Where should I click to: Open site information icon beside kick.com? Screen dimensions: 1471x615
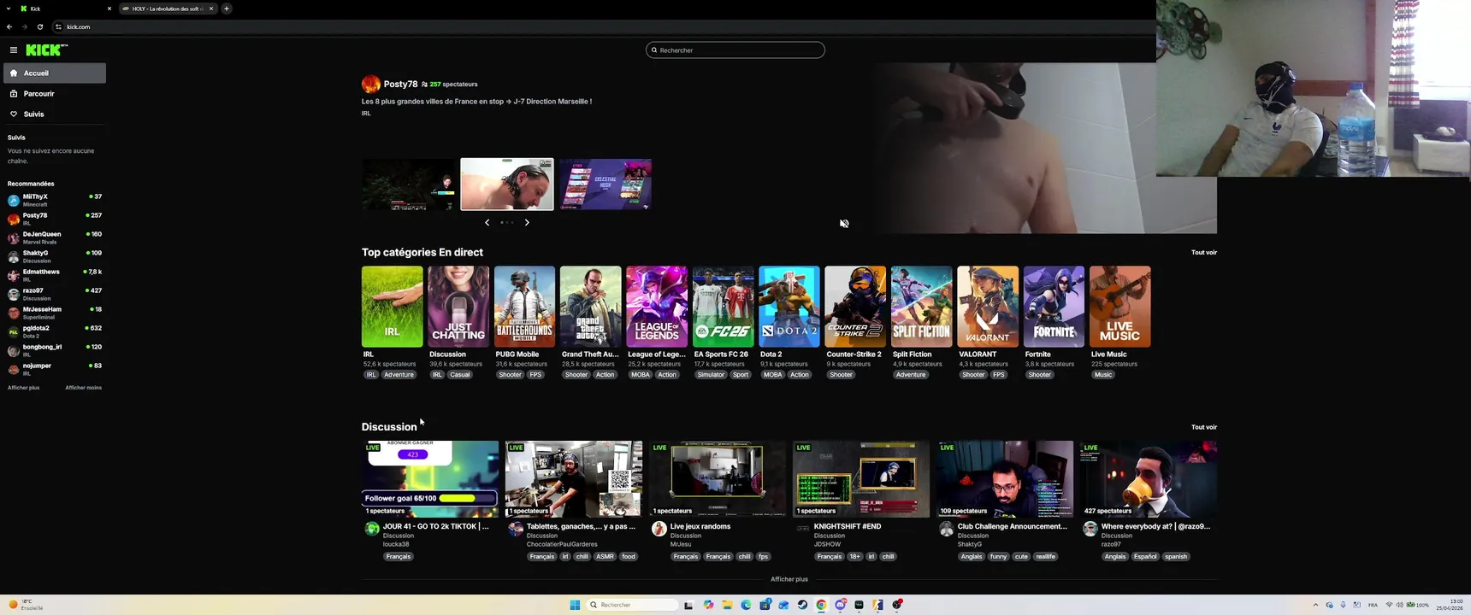coord(58,26)
